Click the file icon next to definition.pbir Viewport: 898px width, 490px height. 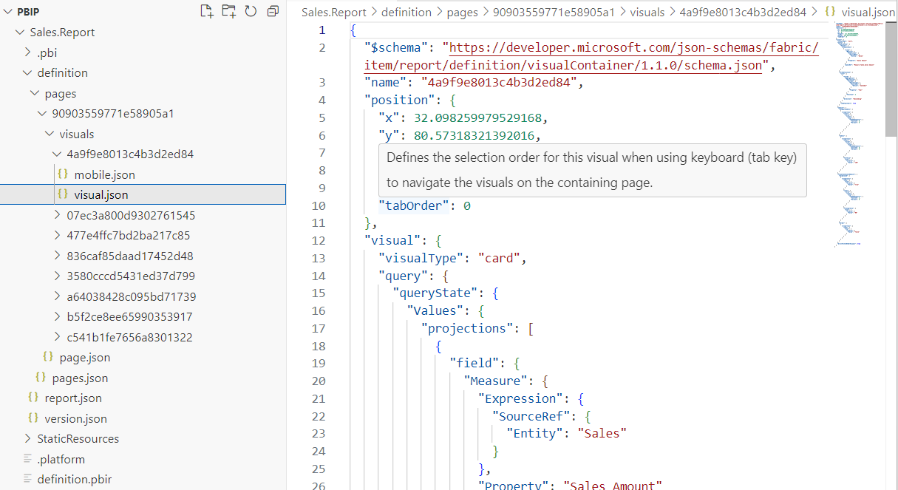27,479
